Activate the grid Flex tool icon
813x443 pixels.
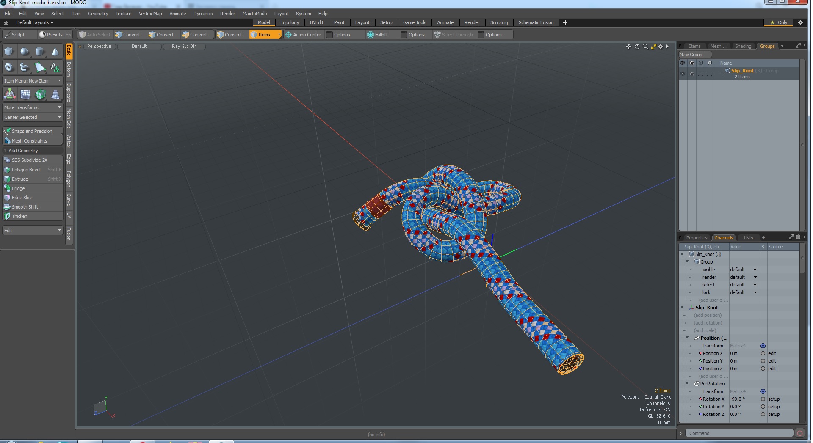tap(25, 94)
